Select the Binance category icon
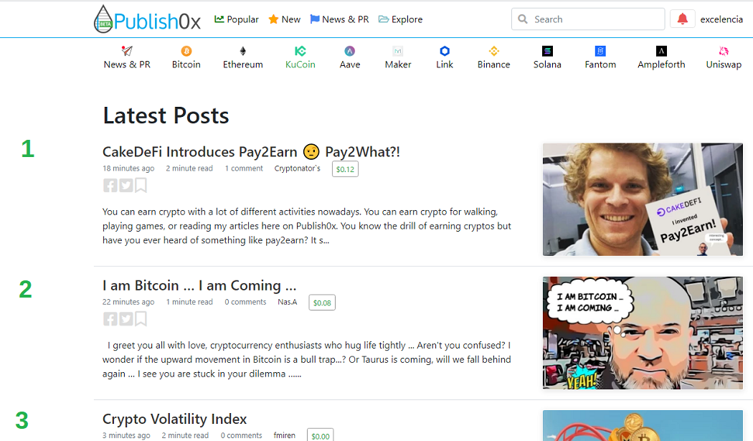This screenshot has height=441, width=753. coord(493,51)
